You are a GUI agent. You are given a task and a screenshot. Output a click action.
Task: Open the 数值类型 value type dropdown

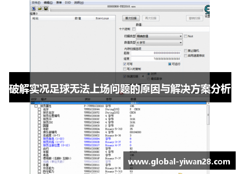click(159, 43)
